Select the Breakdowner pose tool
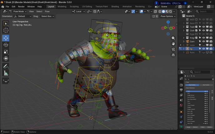Image resolution: width=215 pixels, height=134 pixels. coord(6,81)
